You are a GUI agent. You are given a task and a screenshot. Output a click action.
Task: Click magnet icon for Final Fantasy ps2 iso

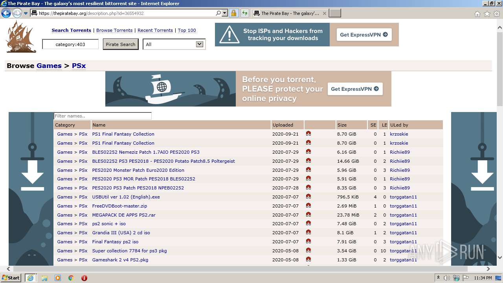(308, 241)
